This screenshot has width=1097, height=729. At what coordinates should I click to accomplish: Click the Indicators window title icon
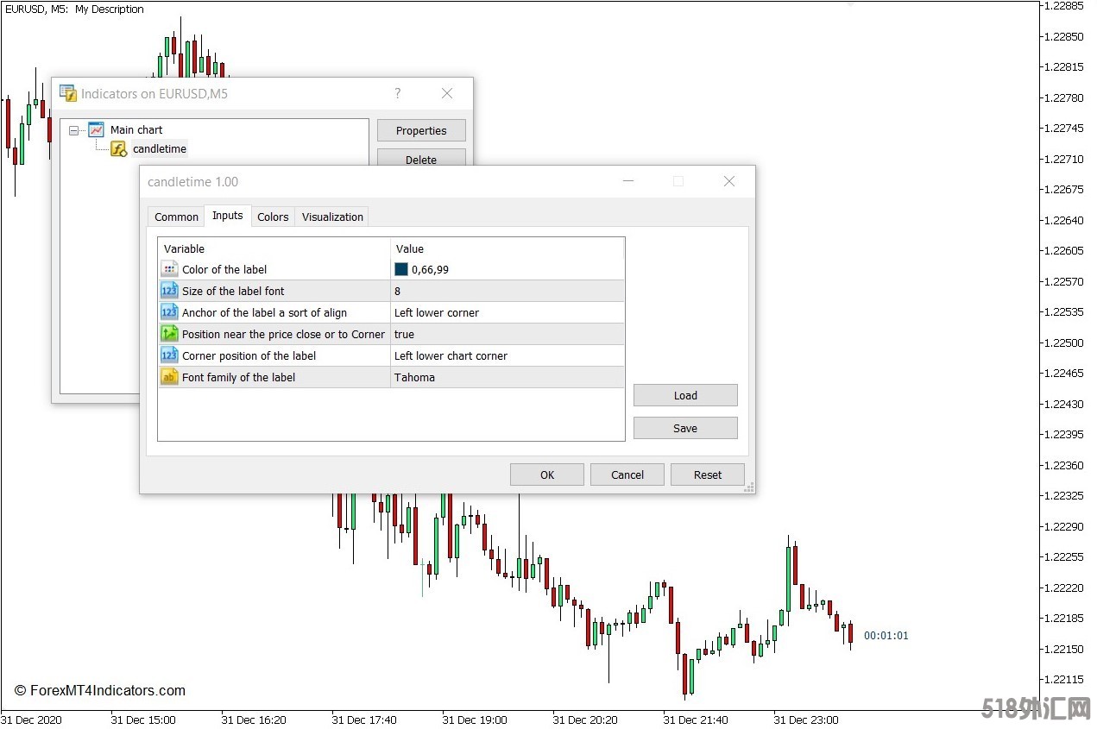point(67,93)
